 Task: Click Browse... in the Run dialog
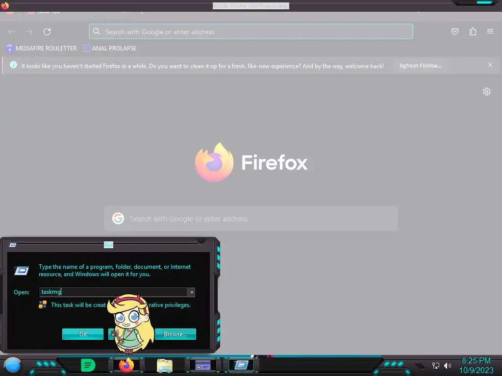click(x=175, y=334)
